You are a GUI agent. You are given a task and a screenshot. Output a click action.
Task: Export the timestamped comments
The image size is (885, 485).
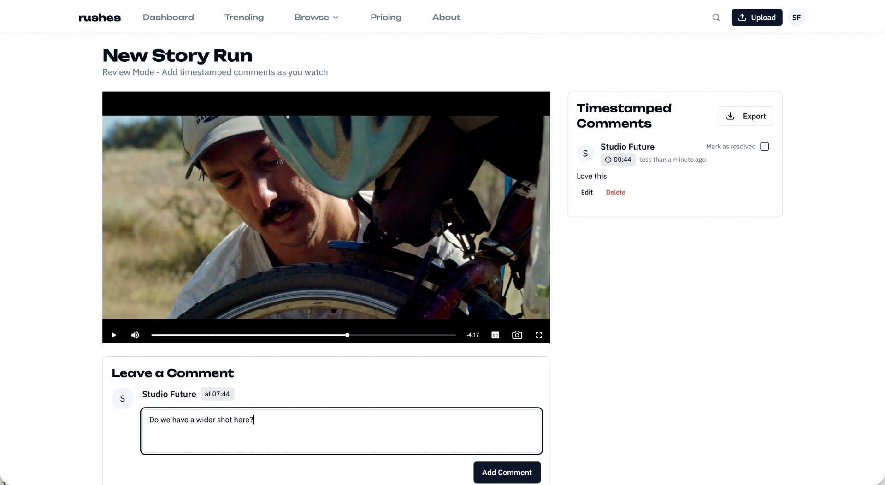tap(746, 116)
